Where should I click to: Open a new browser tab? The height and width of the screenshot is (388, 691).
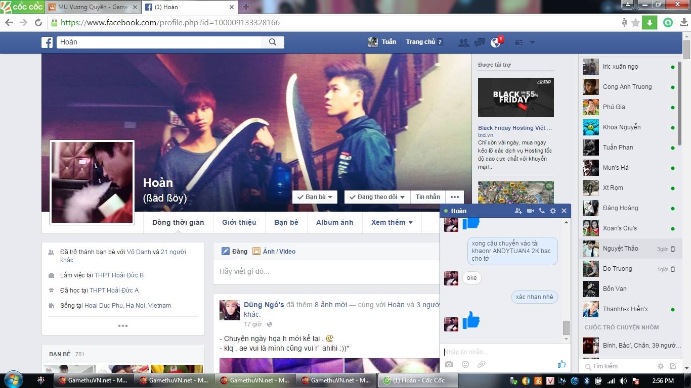pos(246,7)
